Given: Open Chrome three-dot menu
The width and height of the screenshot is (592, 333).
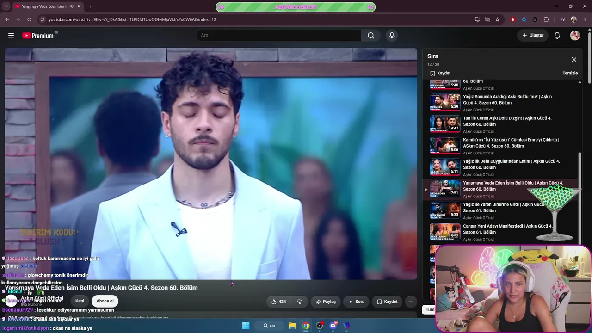Looking at the screenshot, I should (585, 19).
